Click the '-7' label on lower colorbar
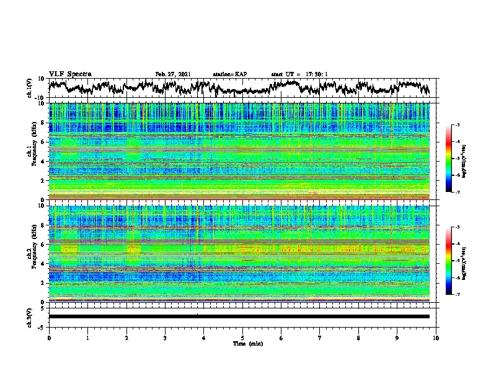The width and height of the screenshot is (491, 379). tap(457, 295)
